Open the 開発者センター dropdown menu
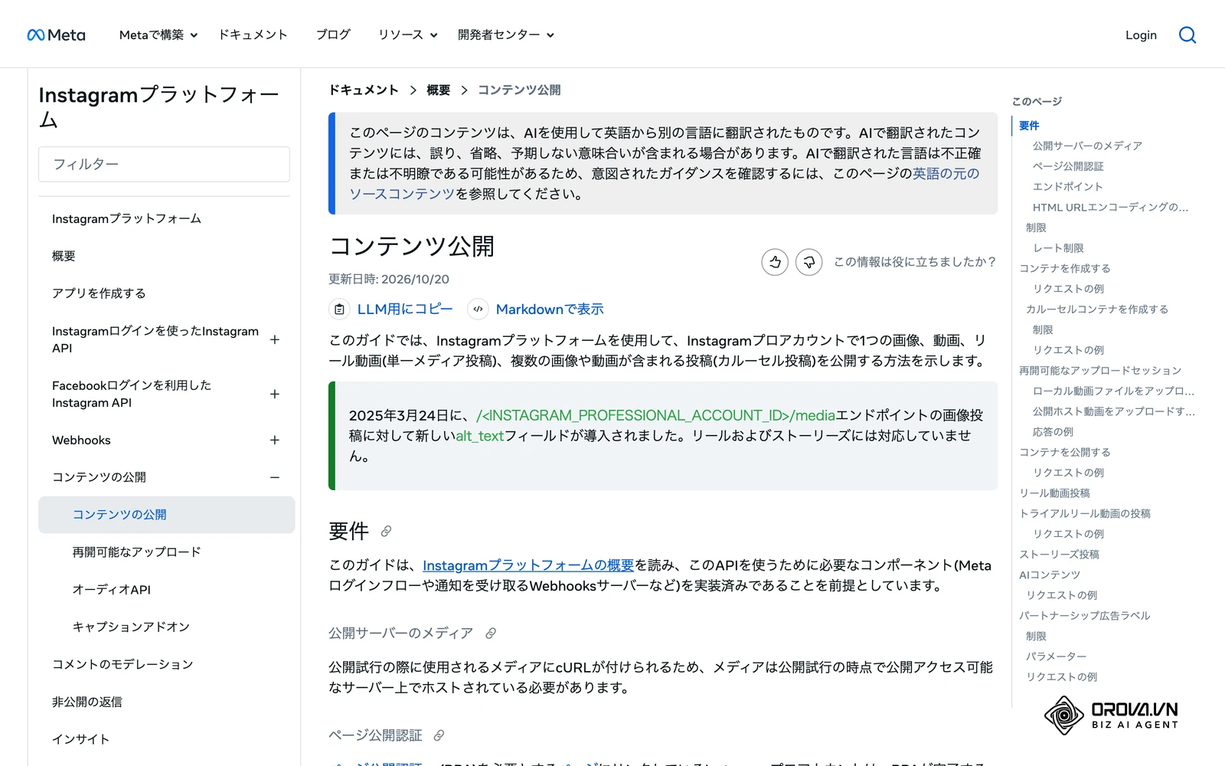Screen dimensions: 1225x766 [x=506, y=35]
